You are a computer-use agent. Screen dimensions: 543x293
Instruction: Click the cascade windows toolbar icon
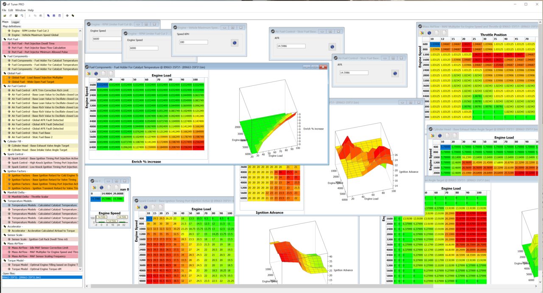48,15
